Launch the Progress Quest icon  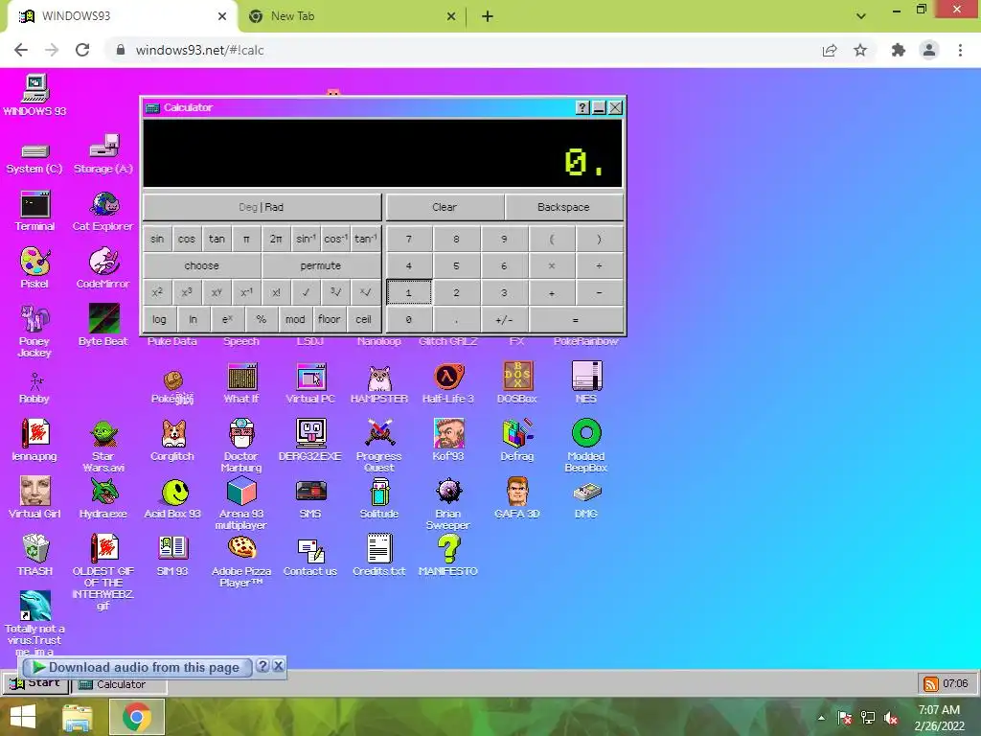(x=379, y=446)
